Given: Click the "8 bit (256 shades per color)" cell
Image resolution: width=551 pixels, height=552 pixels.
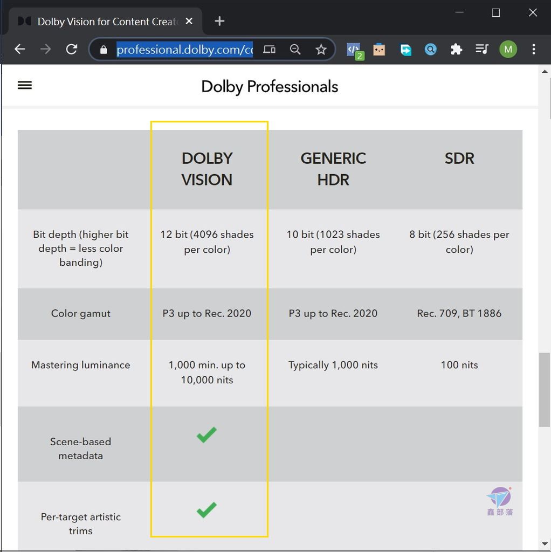Looking at the screenshot, I should tap(459, 242).
